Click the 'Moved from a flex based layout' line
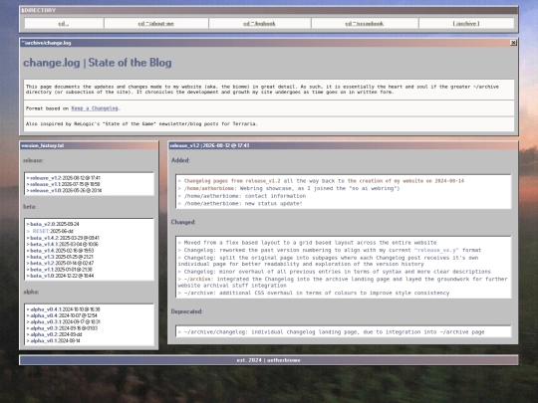This screenshot has width=538, height=403. (x=307, y=242)
